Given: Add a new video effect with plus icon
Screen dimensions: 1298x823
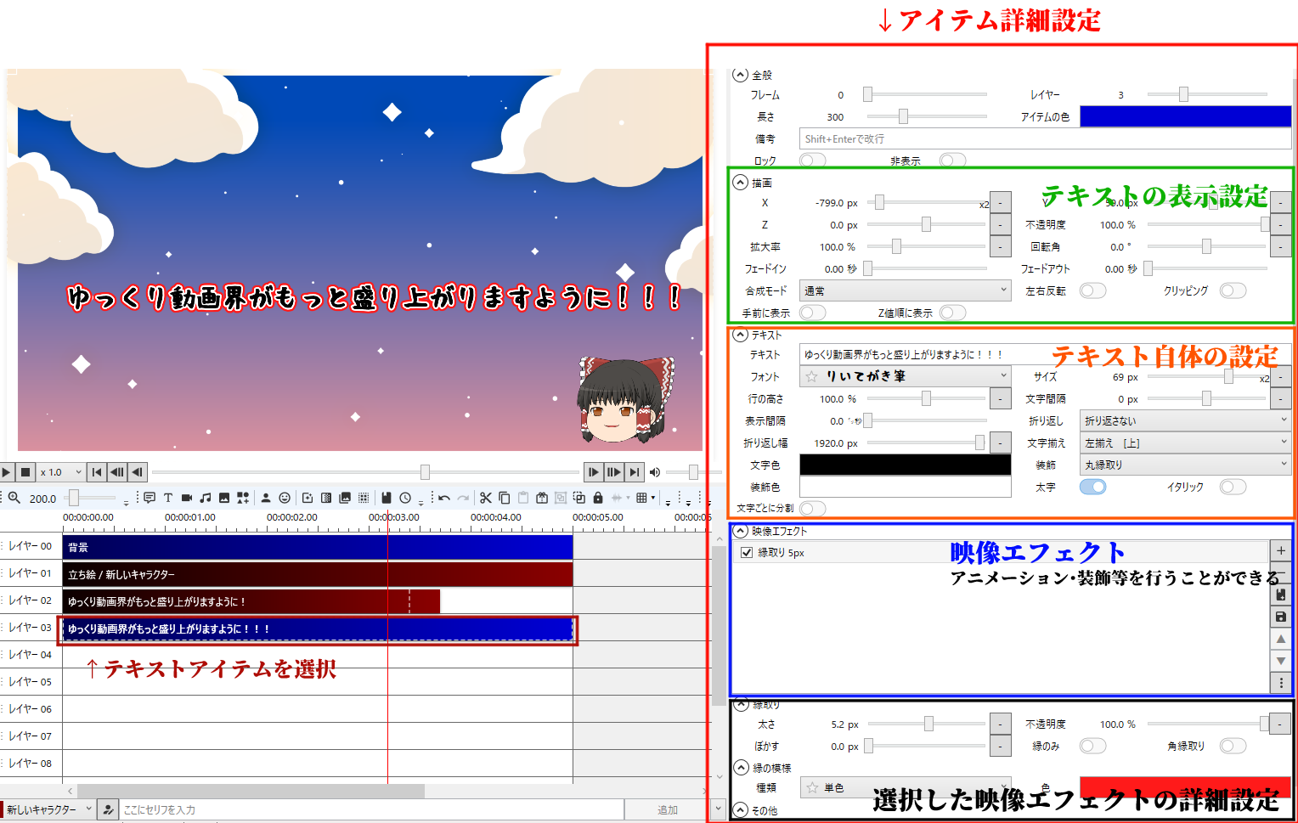Looking at the screenshot, I should (x=1281, y=550).
